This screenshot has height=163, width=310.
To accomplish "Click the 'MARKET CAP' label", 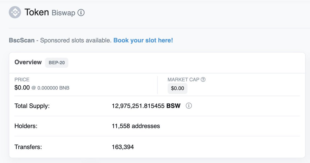I will [x=183, y=80].
